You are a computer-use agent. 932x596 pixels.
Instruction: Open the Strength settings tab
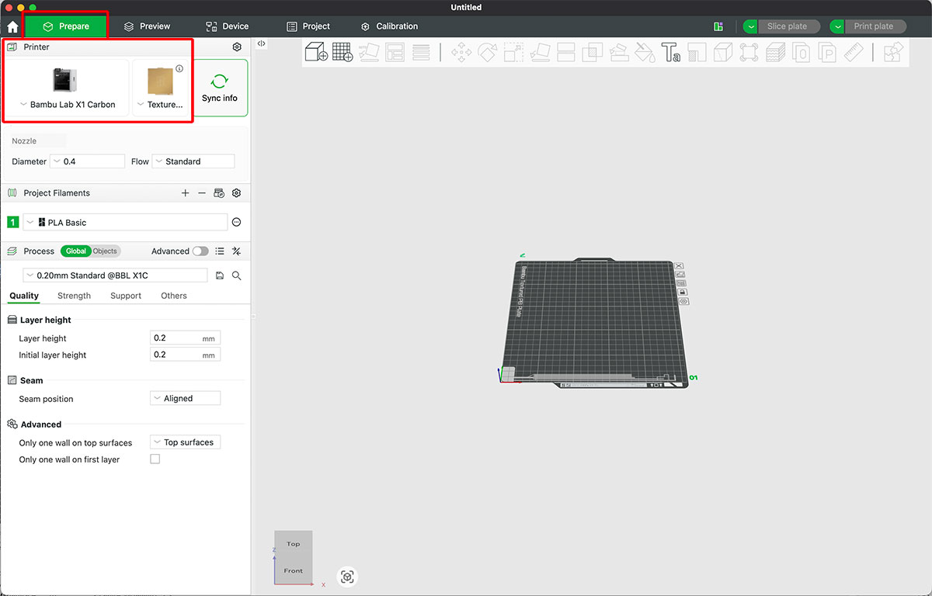pos(74,296)
